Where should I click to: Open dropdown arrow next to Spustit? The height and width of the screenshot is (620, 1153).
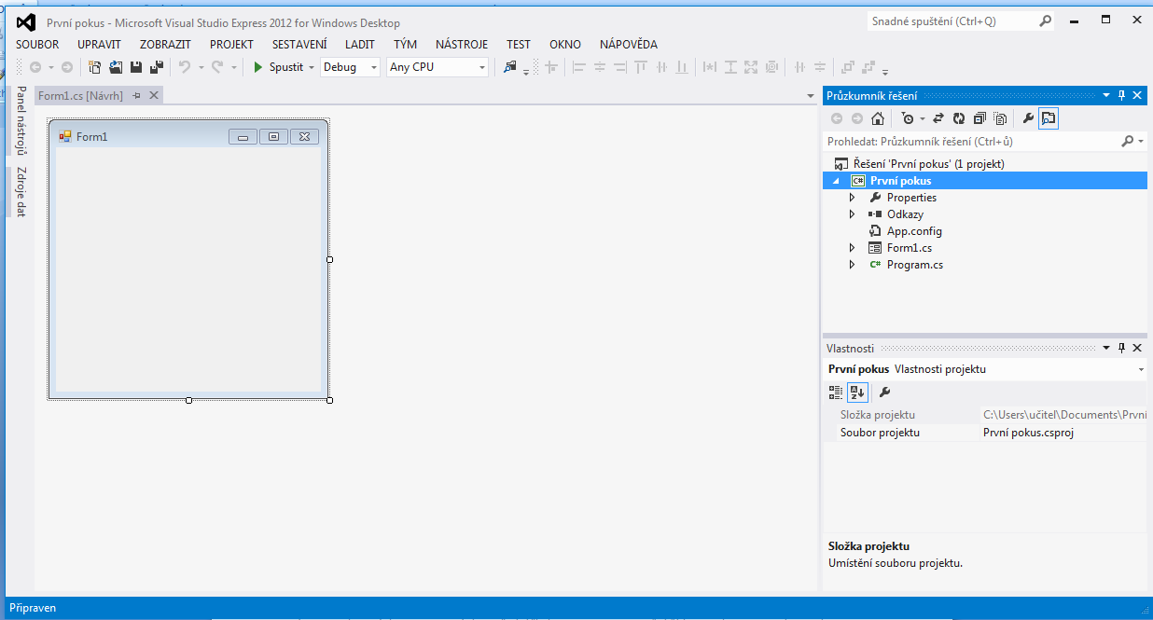point(312,67)
